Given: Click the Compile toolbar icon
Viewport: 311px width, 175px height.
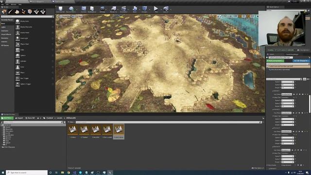Looking at the screenshot, I should pyautogui.click(x=144, y=9).
